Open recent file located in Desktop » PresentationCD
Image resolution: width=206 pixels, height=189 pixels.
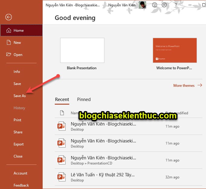[x=129, y=160]
